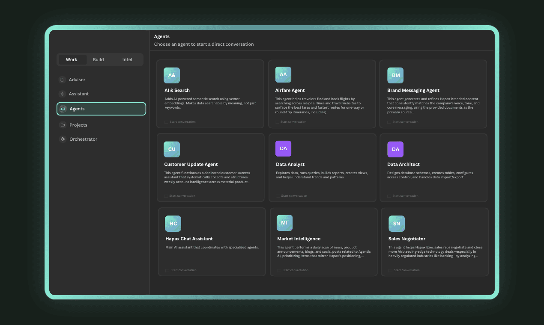
Task: Click the Assistant sparkle icon
Action: [x=62, y=94]
